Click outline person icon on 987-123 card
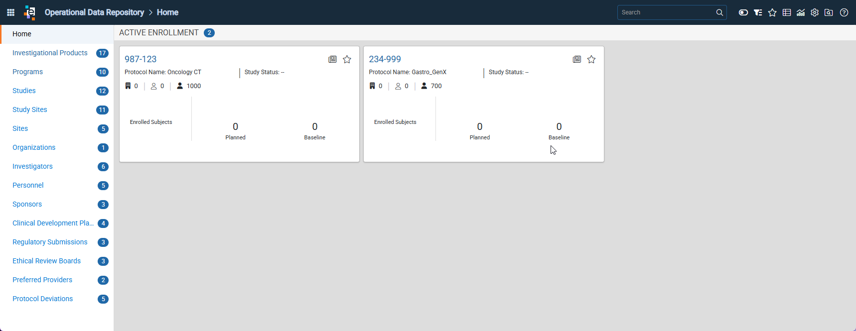This screenshot has width=856, height=331. point(153,86)
